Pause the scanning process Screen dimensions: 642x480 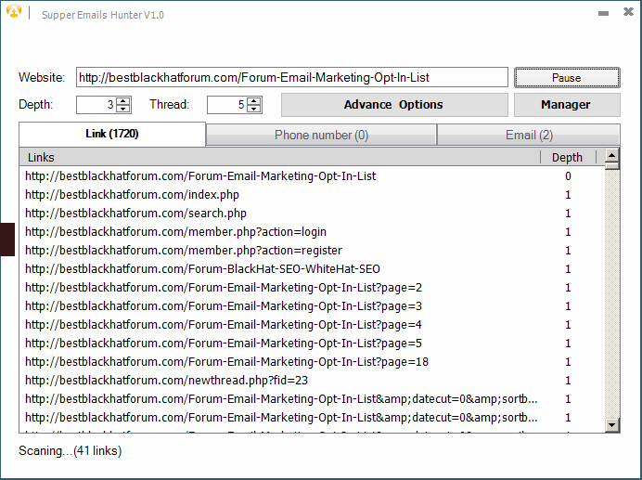(x=567, y=77)
